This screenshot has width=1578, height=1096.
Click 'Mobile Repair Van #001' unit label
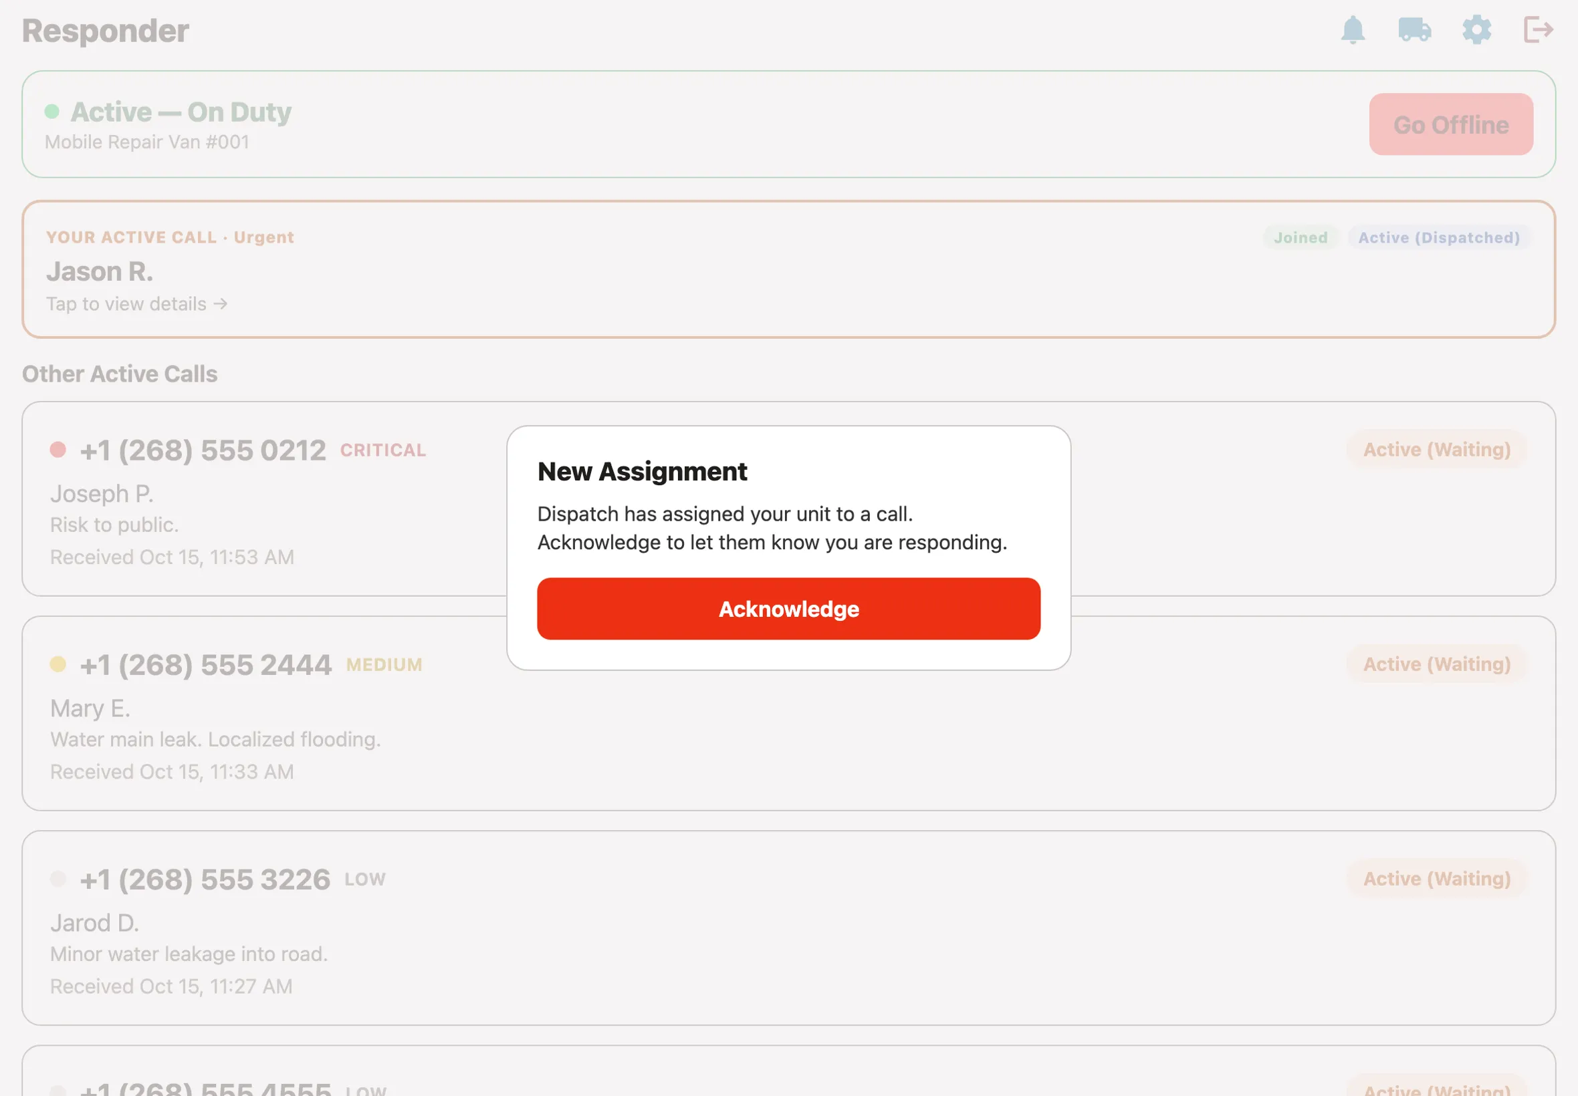[146, 142]
